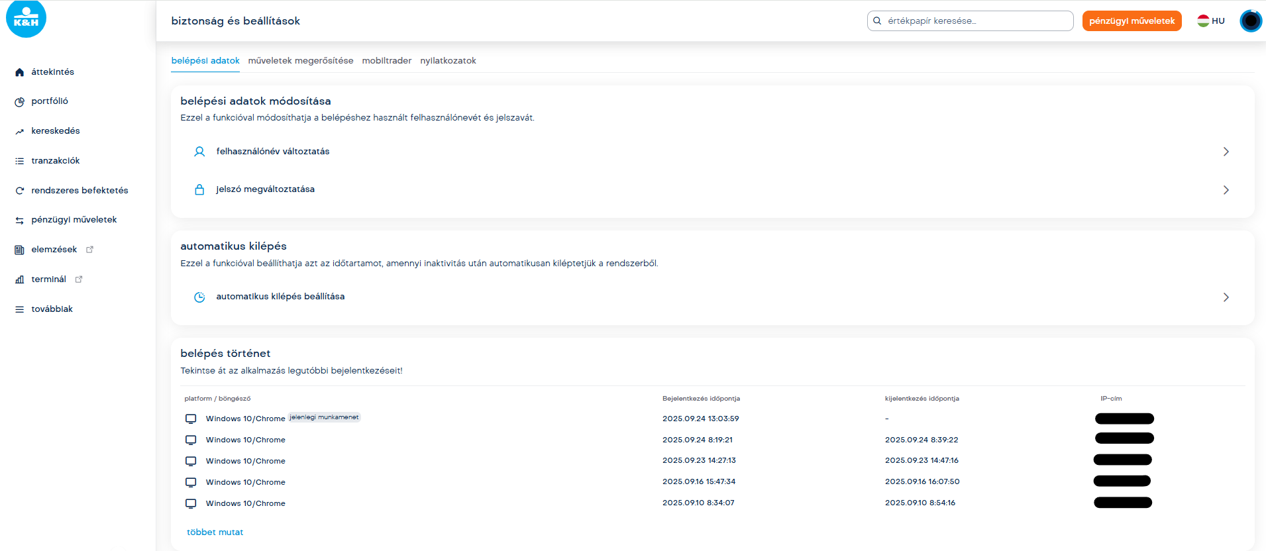Expand automatikus kilépés beállítása chevron

tap(1226, 297)
